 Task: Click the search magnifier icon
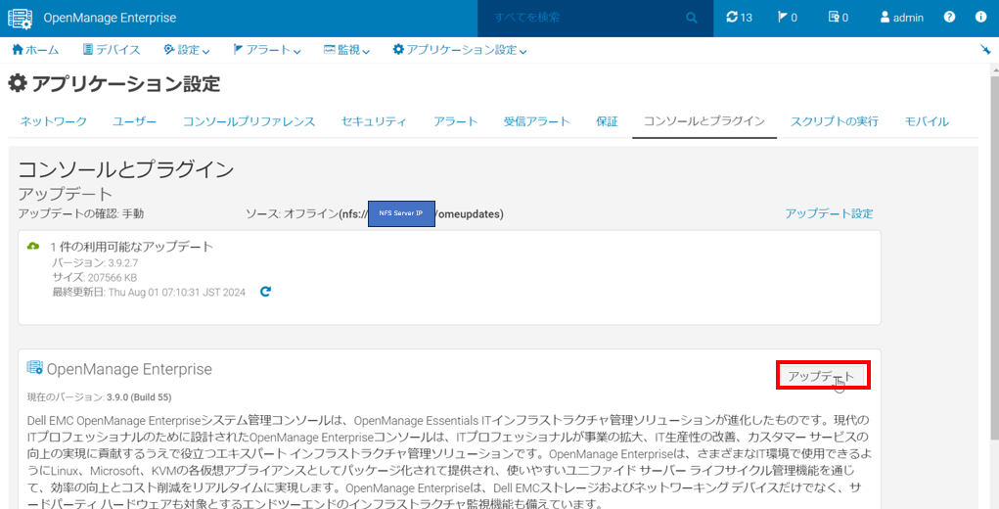pos(692,18)
